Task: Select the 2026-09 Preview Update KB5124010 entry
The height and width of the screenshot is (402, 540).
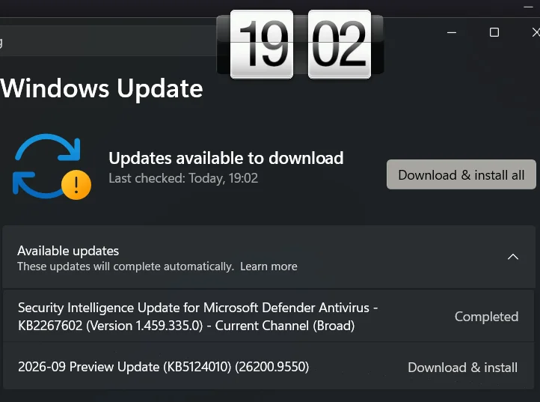Action: pos(269,366)
